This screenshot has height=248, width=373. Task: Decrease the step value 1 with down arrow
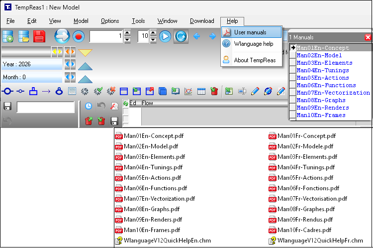tap(127, 40)
